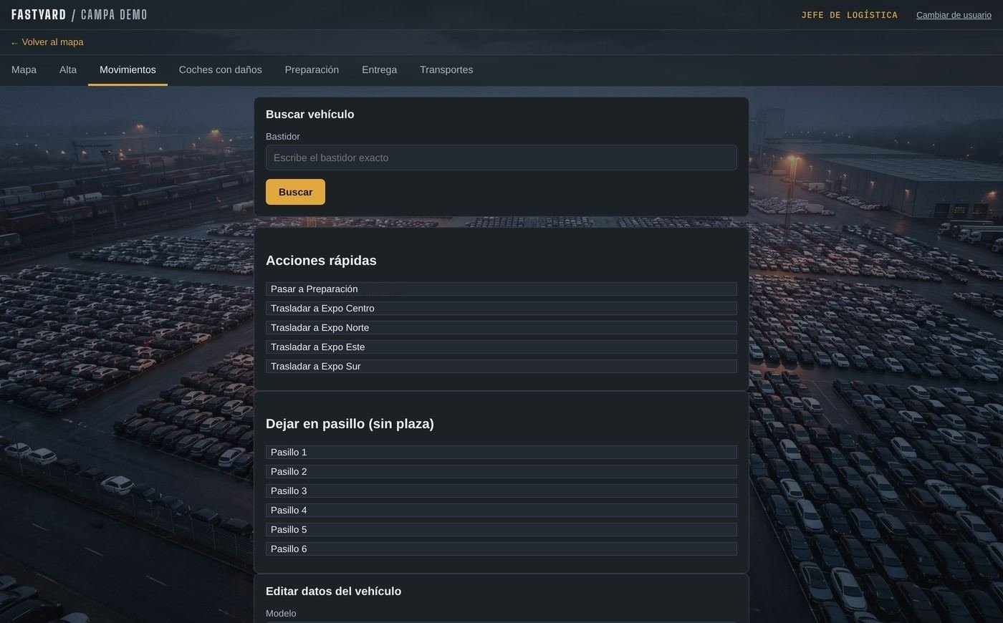Select Trasladar a Expo Este
Image resolution: width=1003 pixels, height=623 pixels.
pos(501,347)
